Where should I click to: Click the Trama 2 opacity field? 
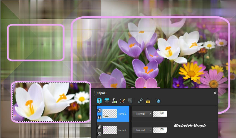pos(160,130)
